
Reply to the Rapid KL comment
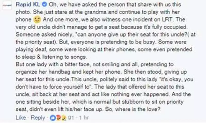point(38,118)
